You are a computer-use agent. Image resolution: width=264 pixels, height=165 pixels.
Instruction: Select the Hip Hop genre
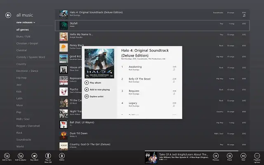21,78
